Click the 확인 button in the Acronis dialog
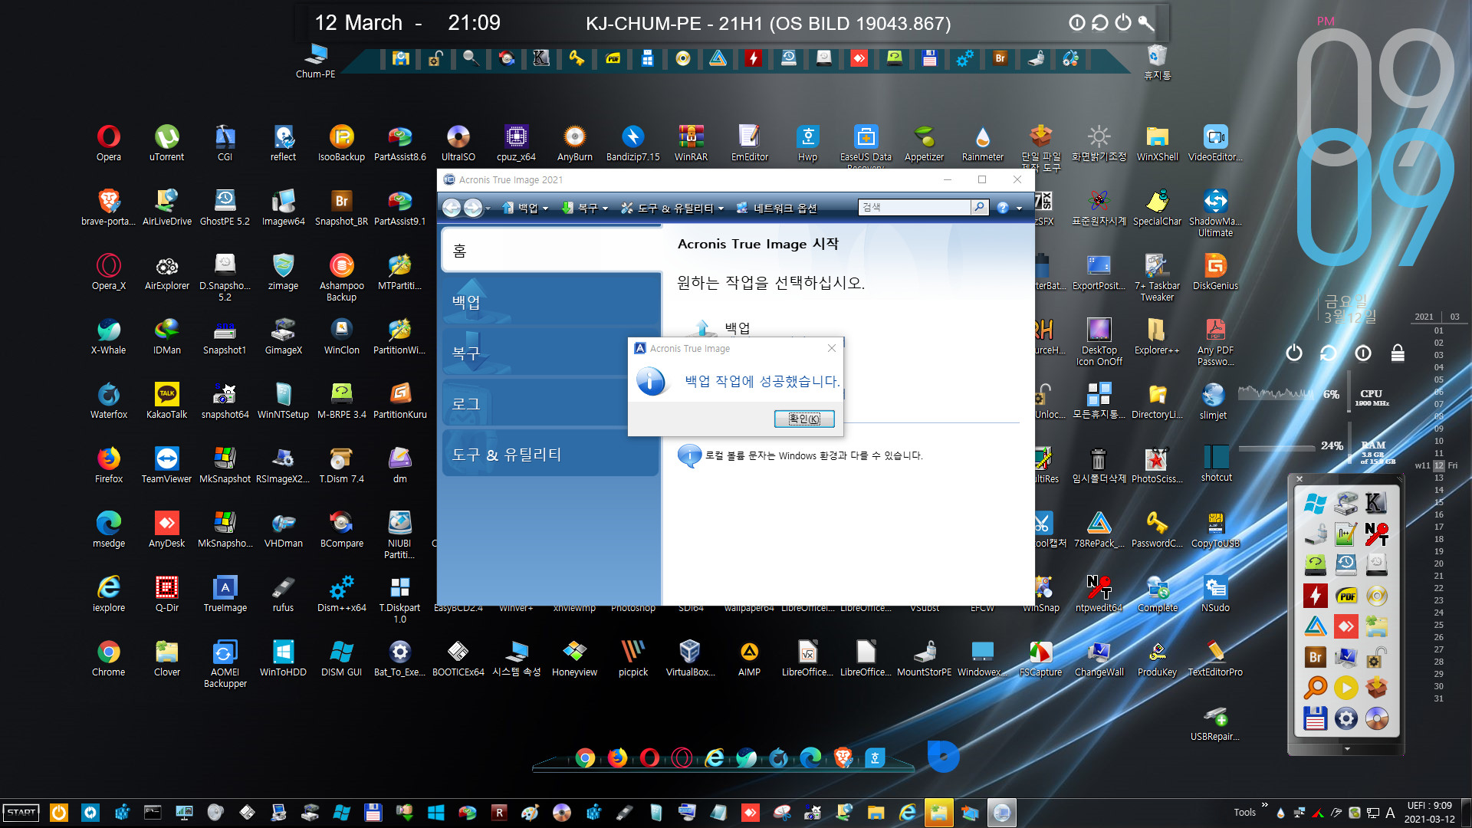1472x828 pixels. click(x=803, y=419)
